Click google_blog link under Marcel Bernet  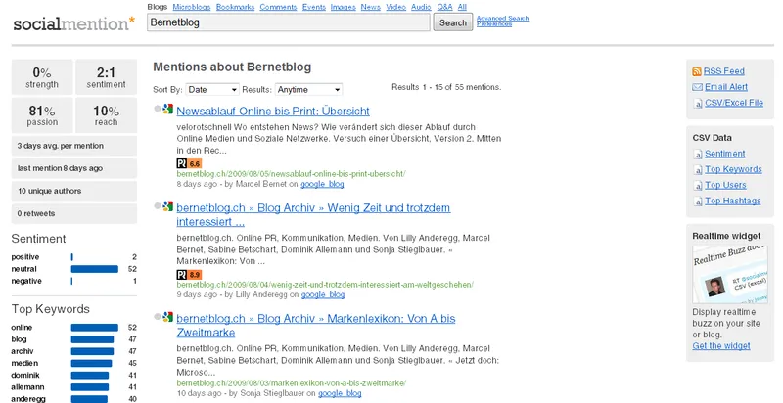(322, 184)
